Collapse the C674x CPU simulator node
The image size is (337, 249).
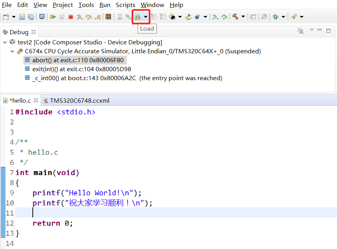coord(12,51)
